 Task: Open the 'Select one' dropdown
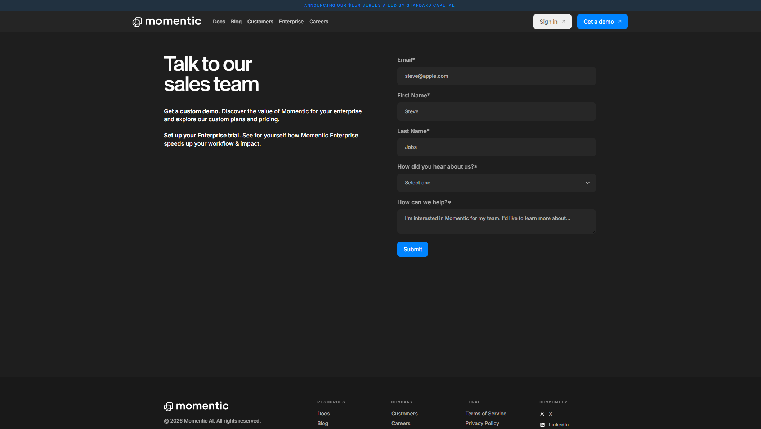tap(496, 183)
